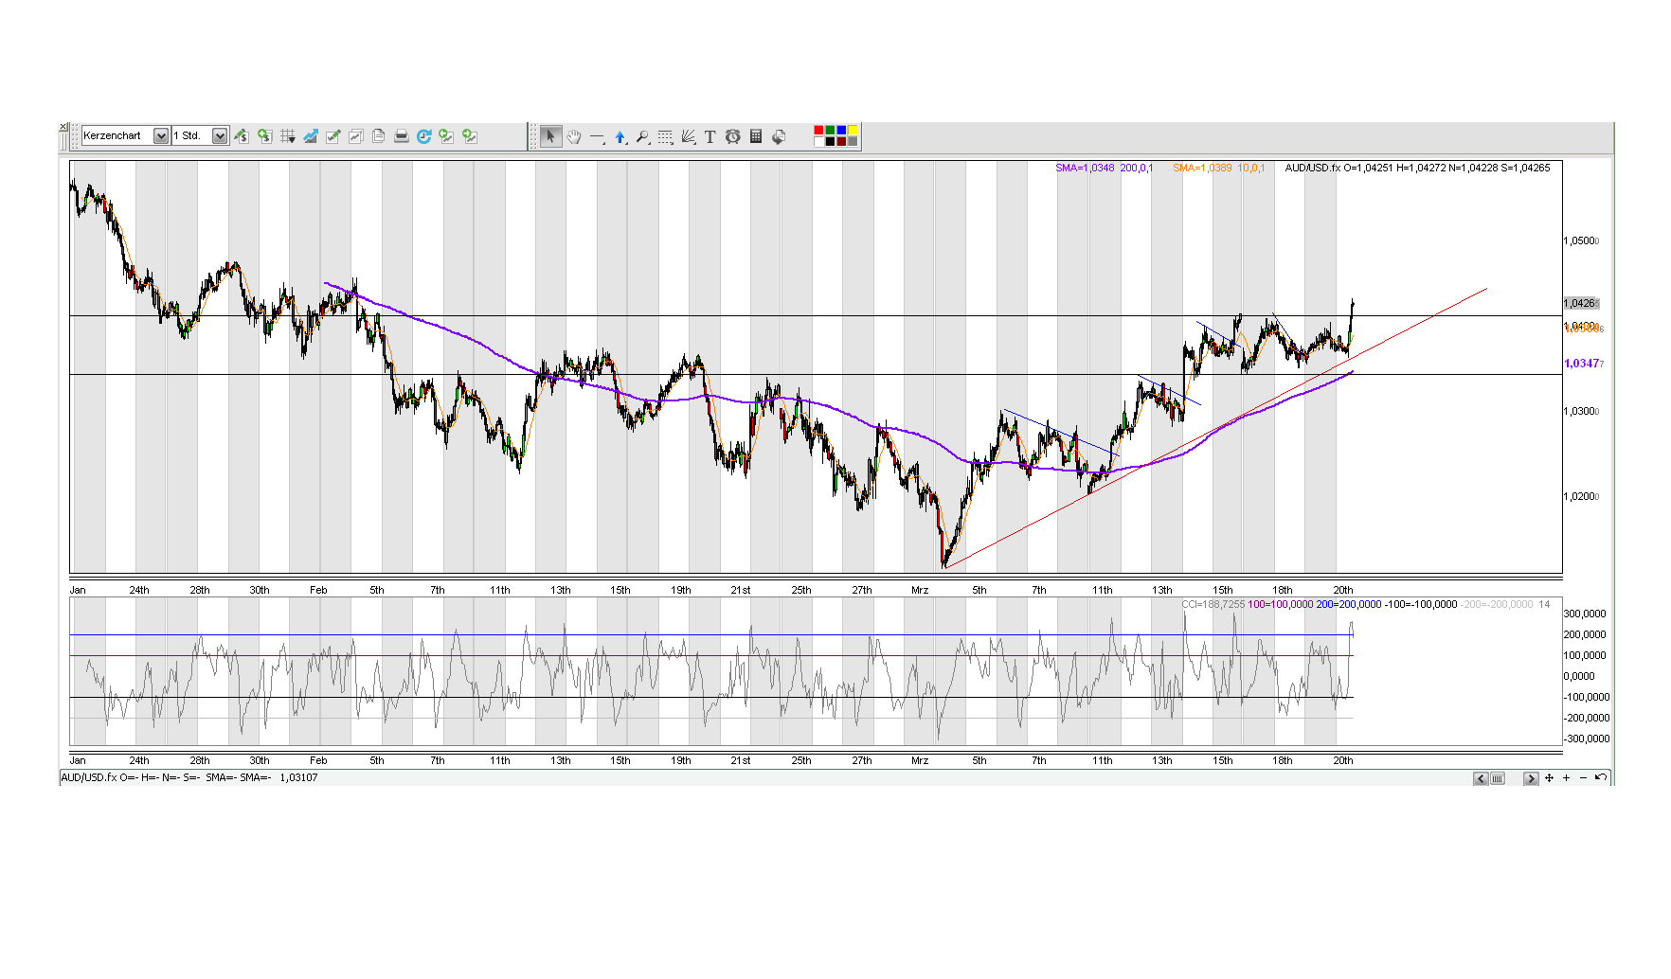Click the Mrz date label on upper axis
Viewport: 1671px width, 979px height.
click(920, 591)
